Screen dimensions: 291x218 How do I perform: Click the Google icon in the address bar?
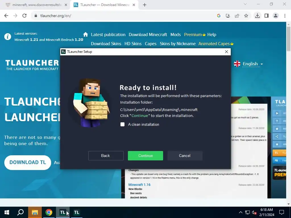coord(219,16)
